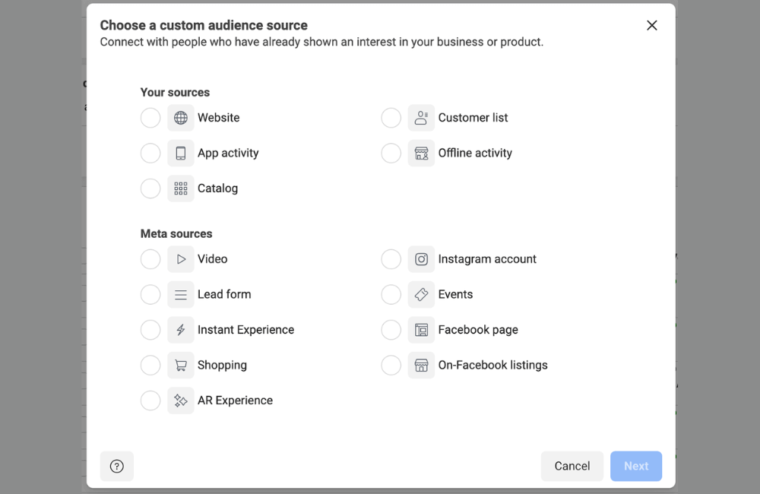Viewport: 760px width, 494px height.
Task: Click the Customer list icon
Action: tap(421, 118)
